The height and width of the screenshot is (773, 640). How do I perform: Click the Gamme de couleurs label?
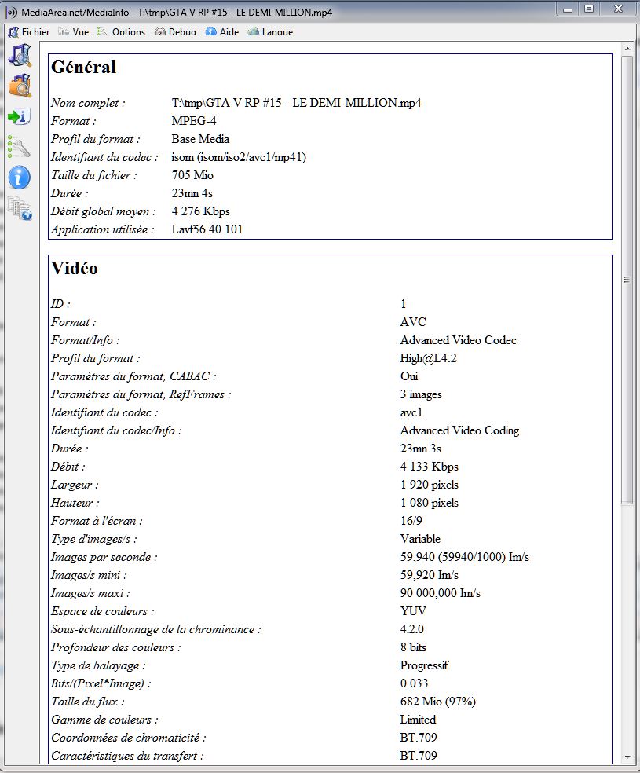(104, 720)
